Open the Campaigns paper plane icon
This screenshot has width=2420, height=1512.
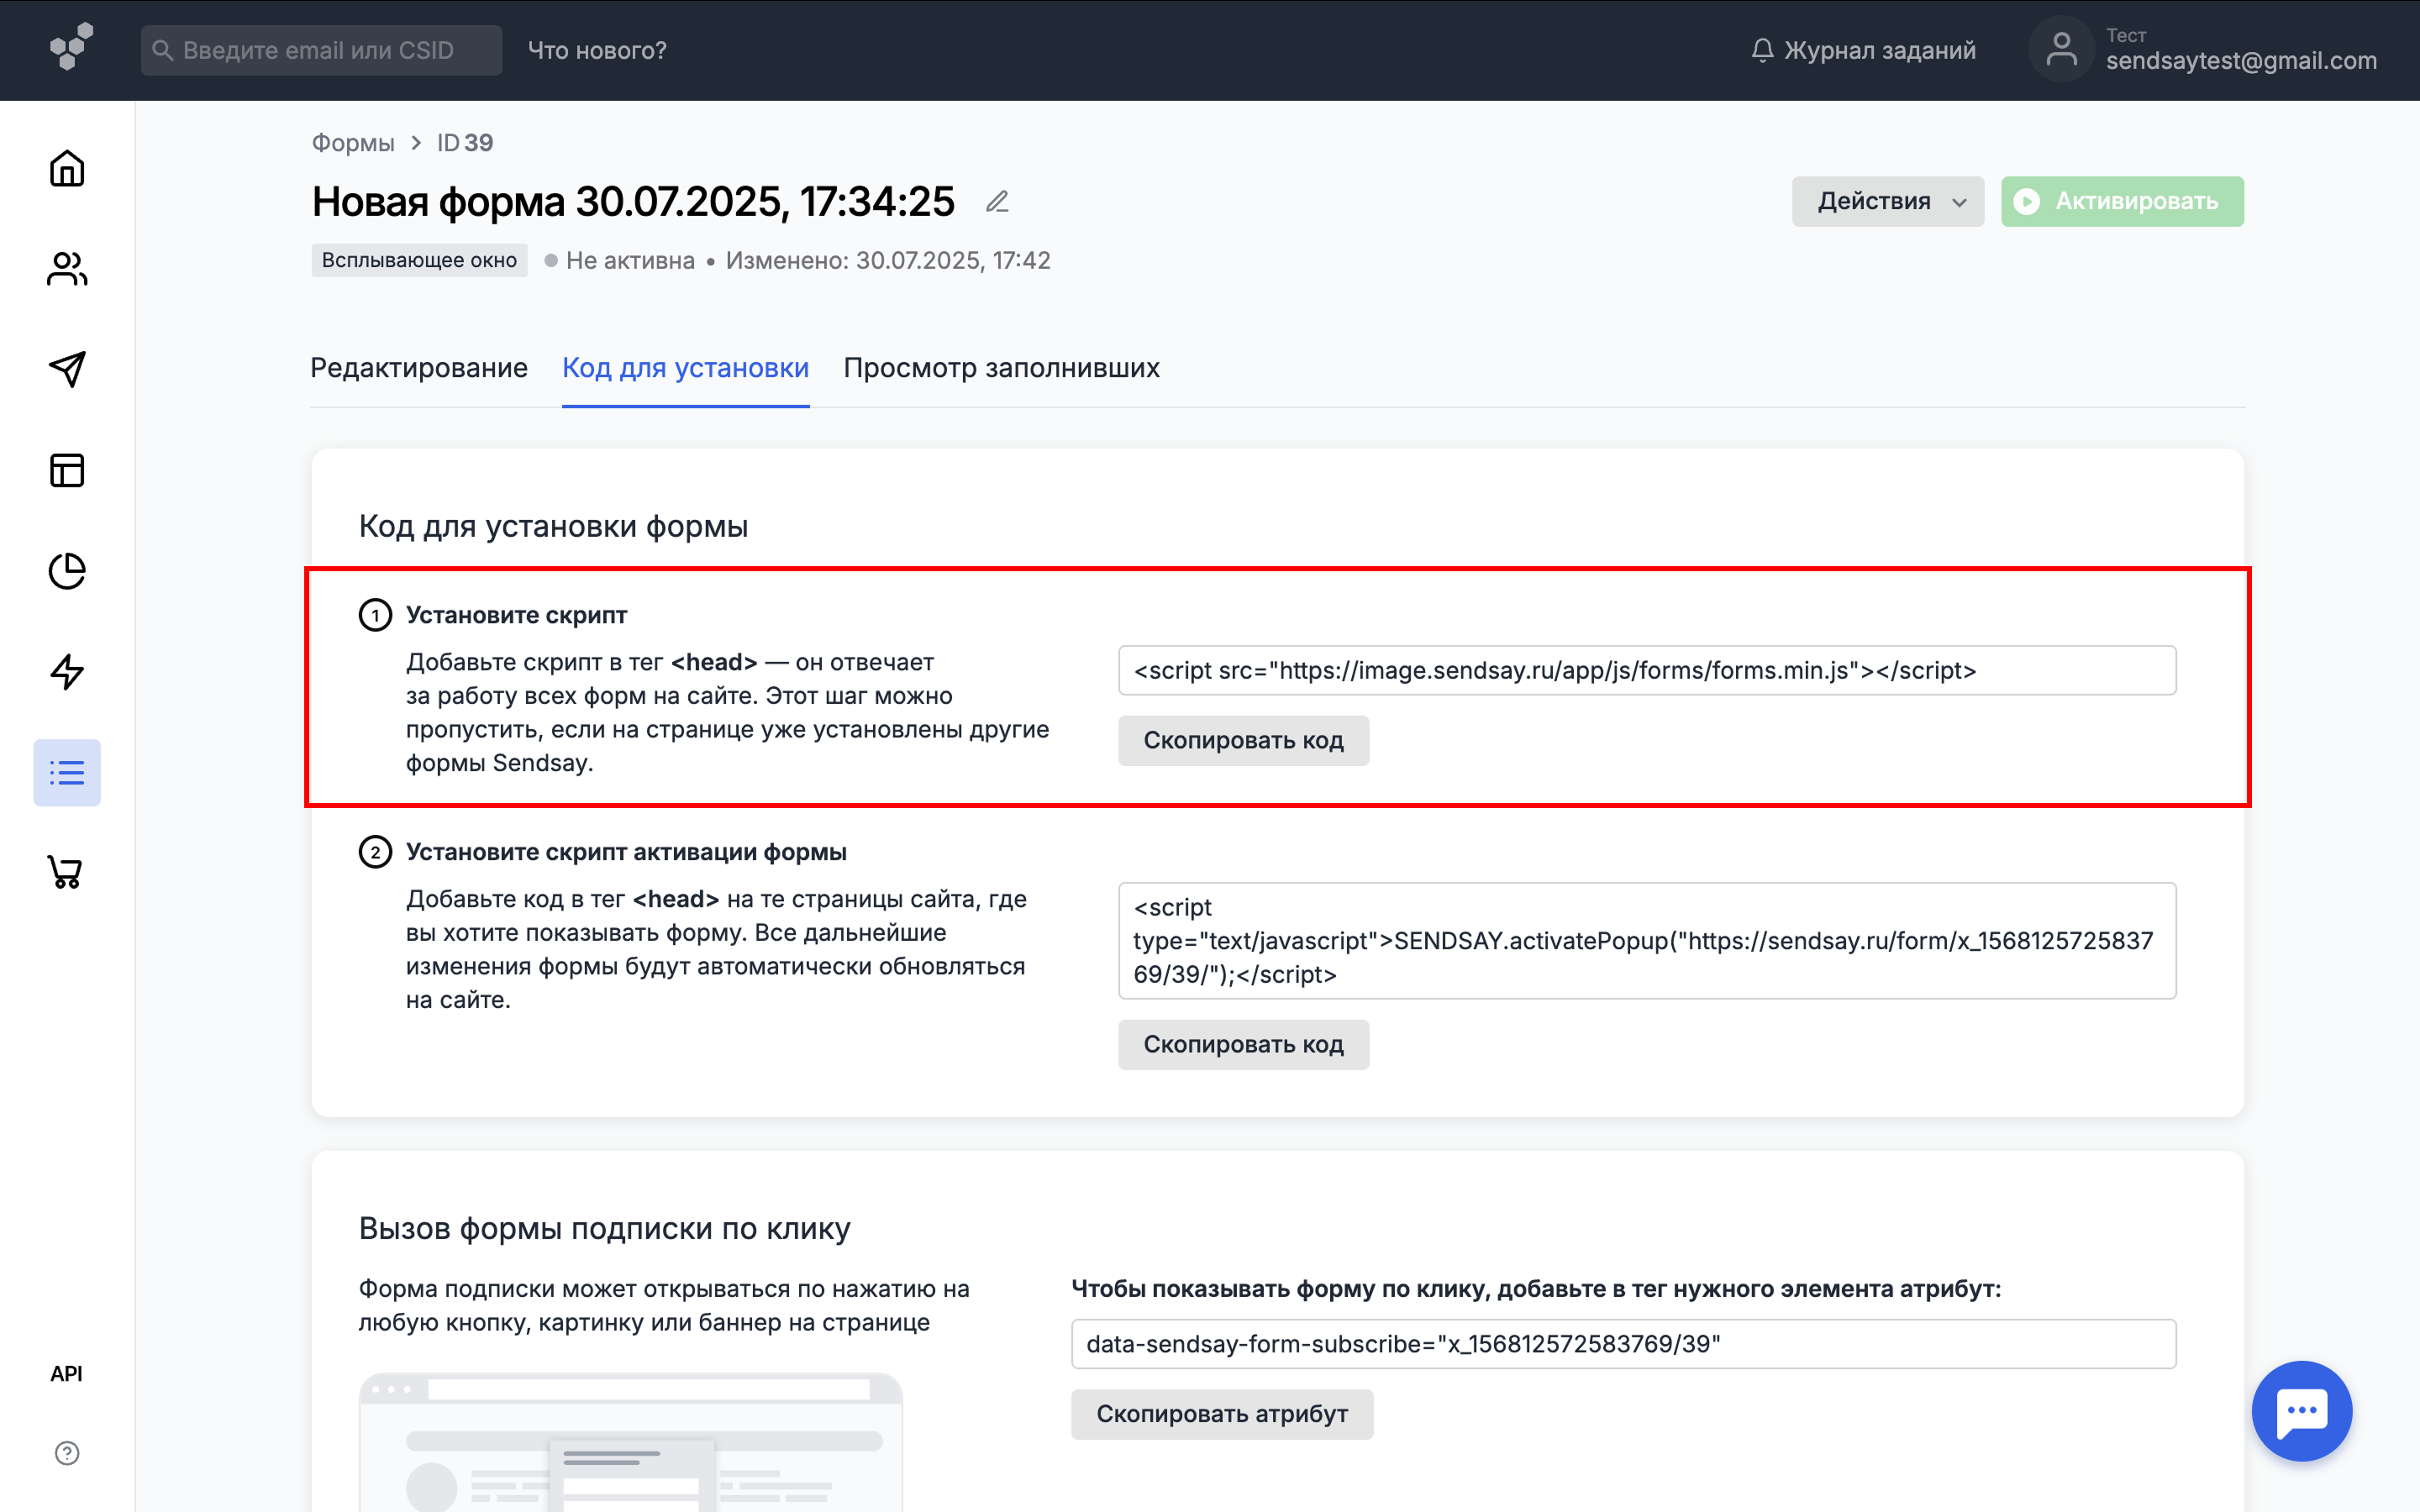click(67, 369)
